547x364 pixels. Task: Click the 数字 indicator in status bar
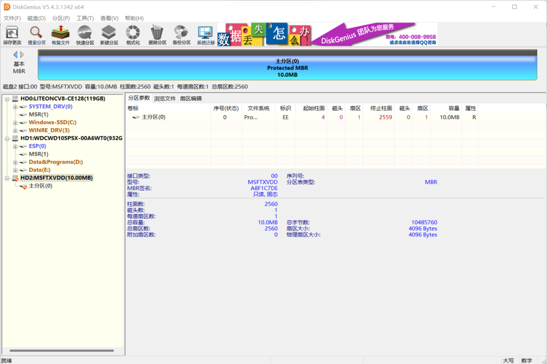point(527,360)
